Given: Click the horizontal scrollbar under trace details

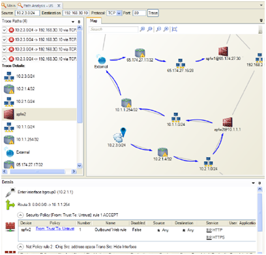Looking at the screenshot, I should pos(40,172).
